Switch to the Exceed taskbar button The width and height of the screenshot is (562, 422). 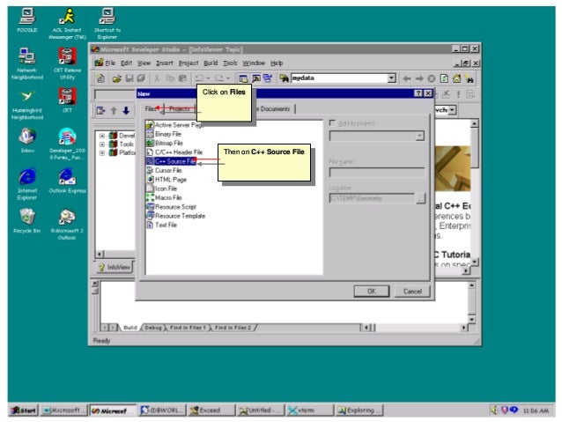[211, 411]
